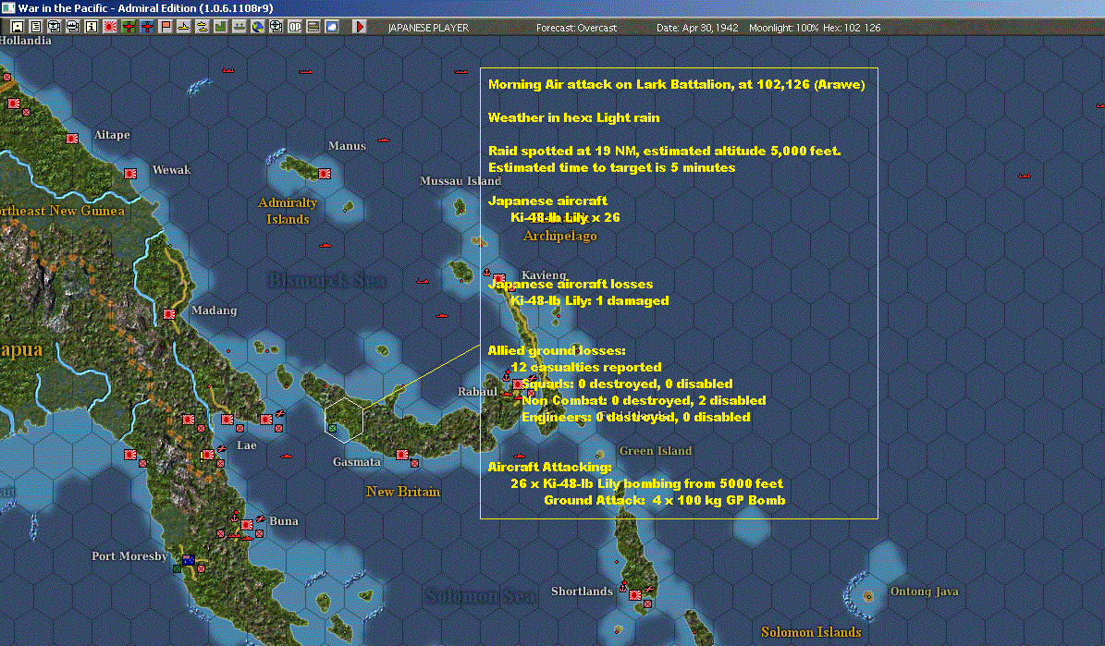Click the 'Mussau Island' map label

click(460, 181)
